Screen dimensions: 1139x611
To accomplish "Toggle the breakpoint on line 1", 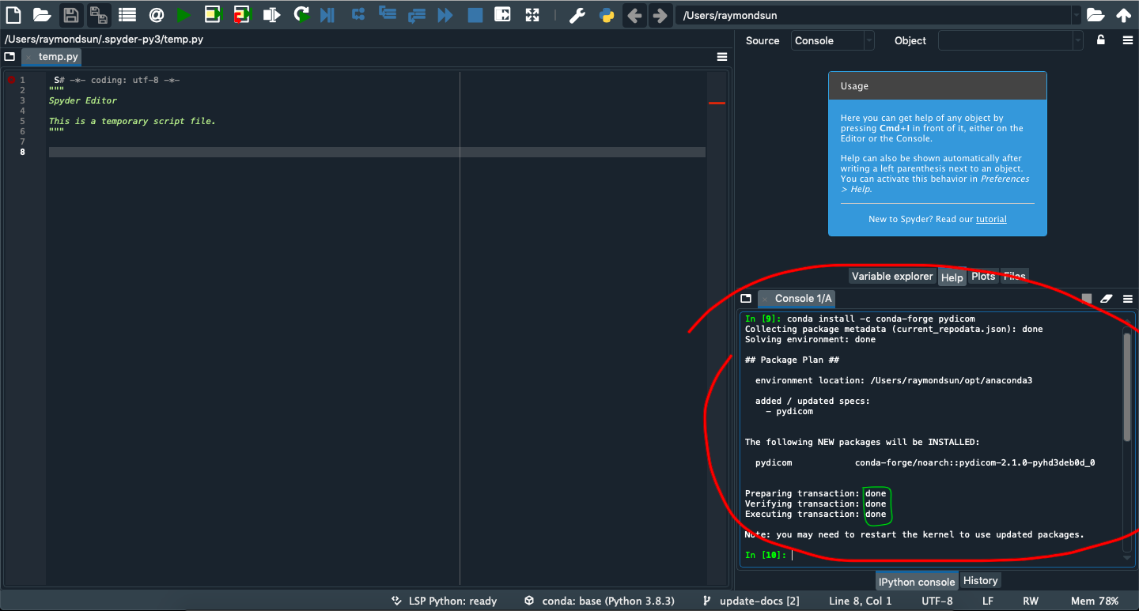I will click(x=11, y=80).
